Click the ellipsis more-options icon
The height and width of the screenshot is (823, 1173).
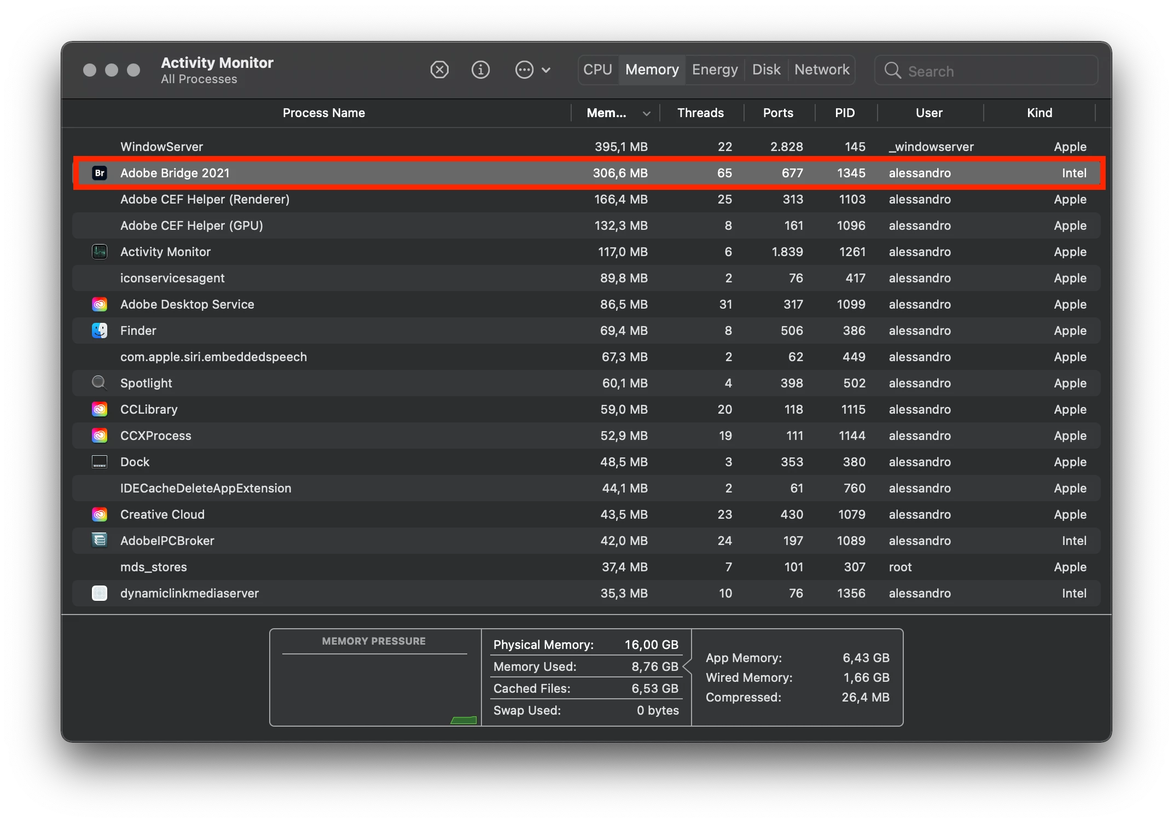click(x=524, y=70)
